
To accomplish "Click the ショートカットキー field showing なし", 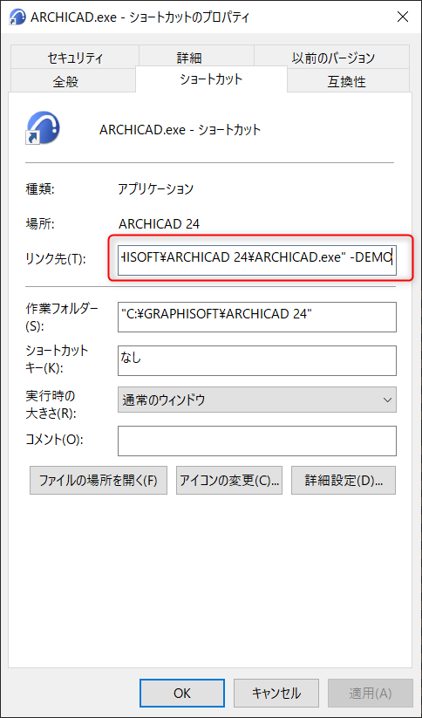I will click(x=256, y=360).
